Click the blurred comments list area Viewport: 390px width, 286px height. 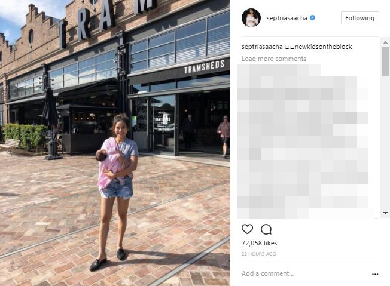click(x=303, y=142)
